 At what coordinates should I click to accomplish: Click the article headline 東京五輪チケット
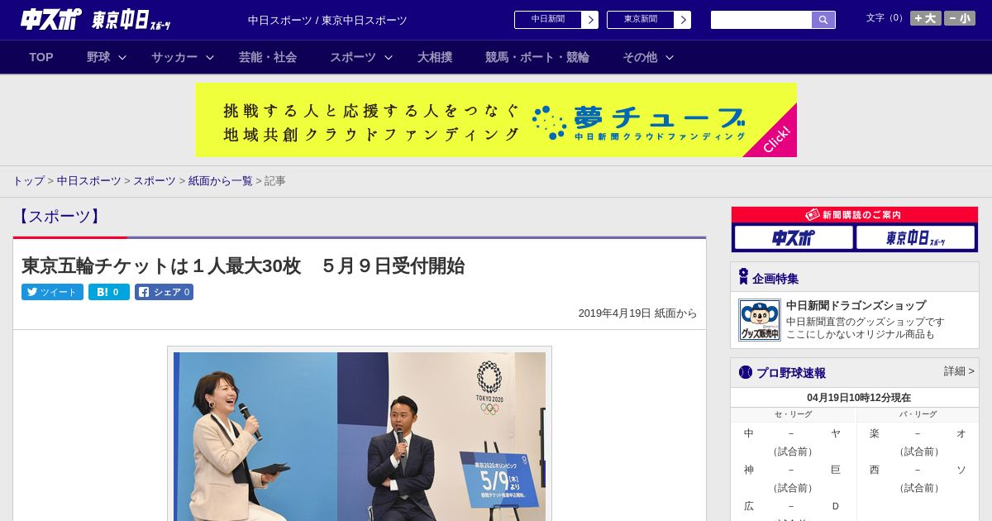[243, 266]
